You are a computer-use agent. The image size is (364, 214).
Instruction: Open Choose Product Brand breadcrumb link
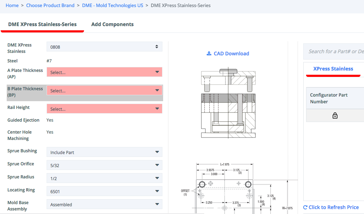click(x=50, y=5)
